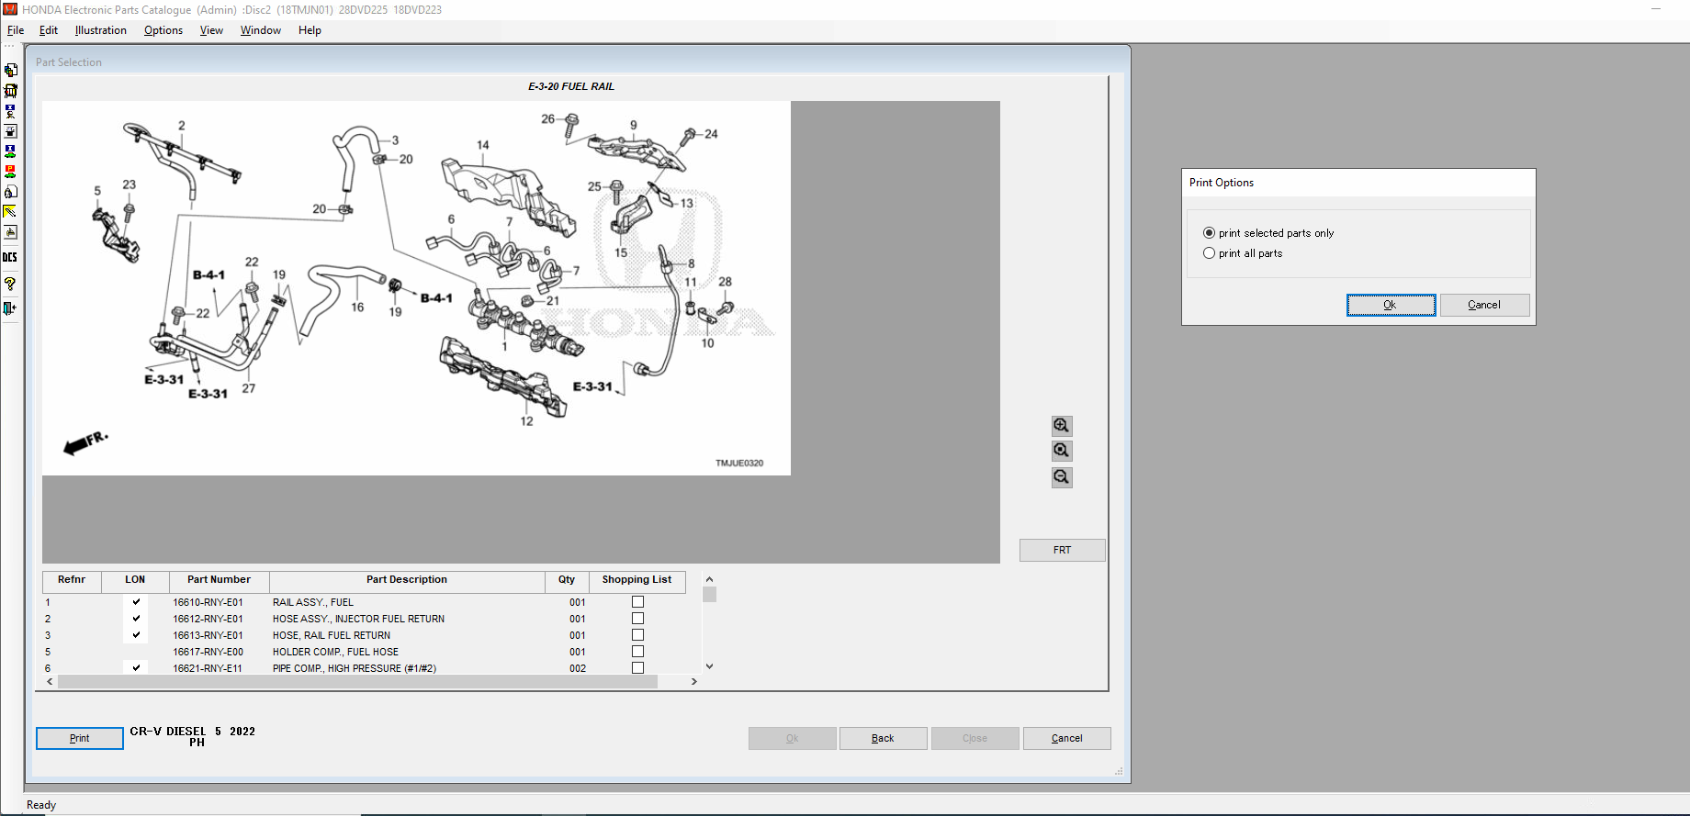
Task: Open the Options menu
Action: point(163,30)
